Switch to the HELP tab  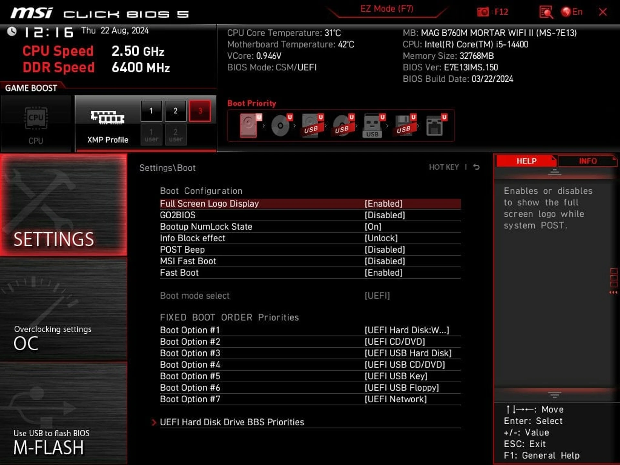526,161
